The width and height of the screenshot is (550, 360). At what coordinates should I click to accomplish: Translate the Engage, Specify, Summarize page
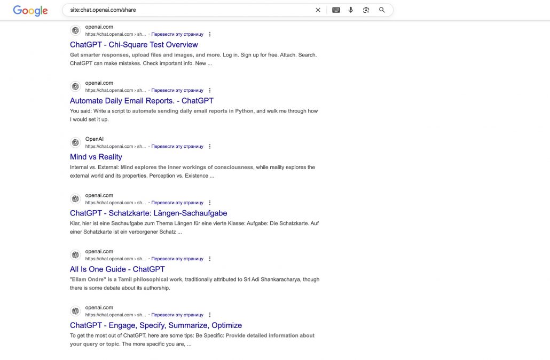click(x=177, y=315)
